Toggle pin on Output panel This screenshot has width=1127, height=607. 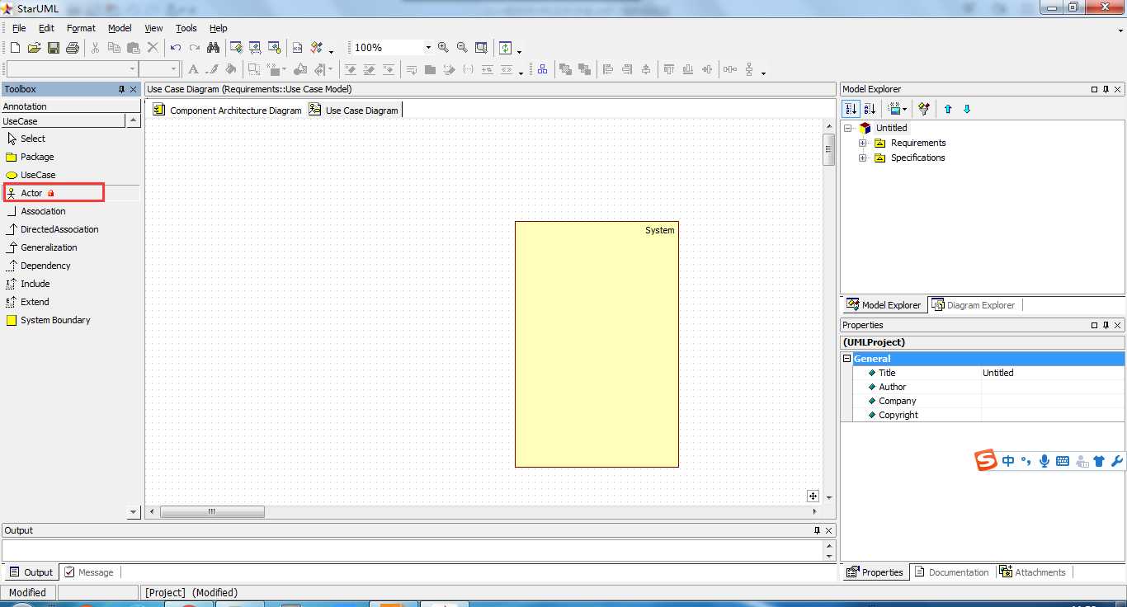tap(817, 530)
